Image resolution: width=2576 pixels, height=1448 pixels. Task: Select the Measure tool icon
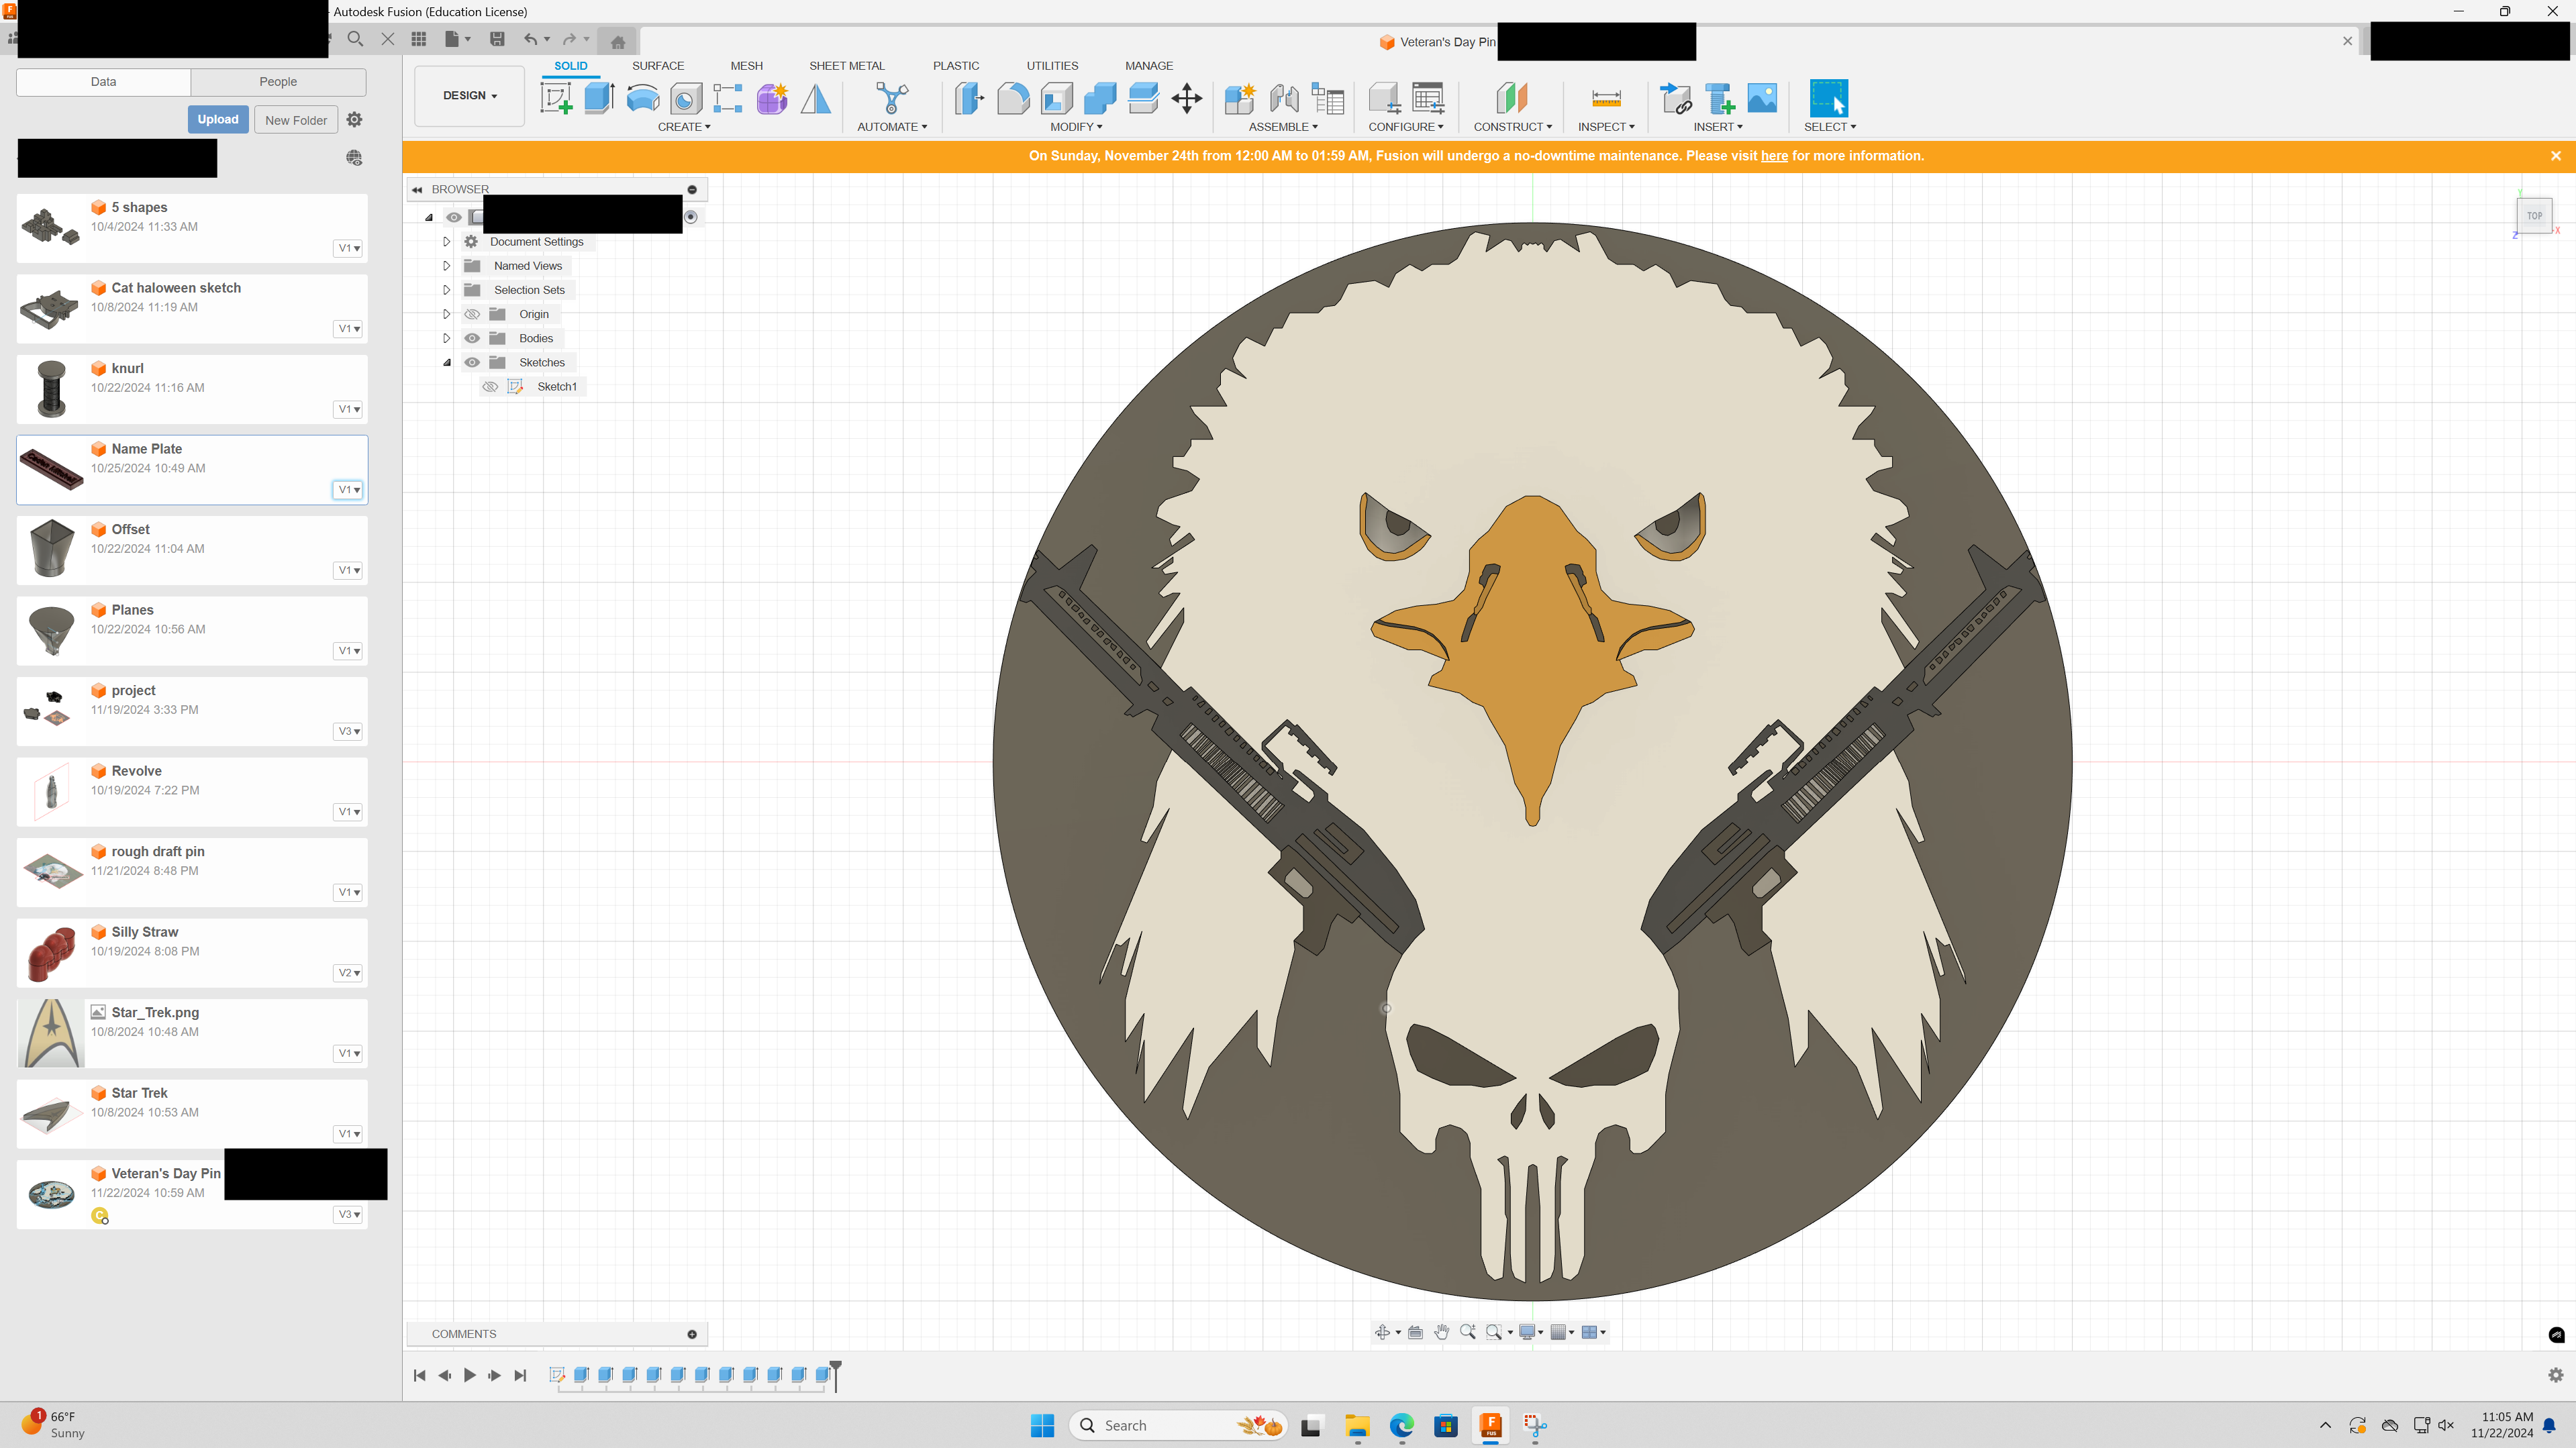pos(1606,98)
